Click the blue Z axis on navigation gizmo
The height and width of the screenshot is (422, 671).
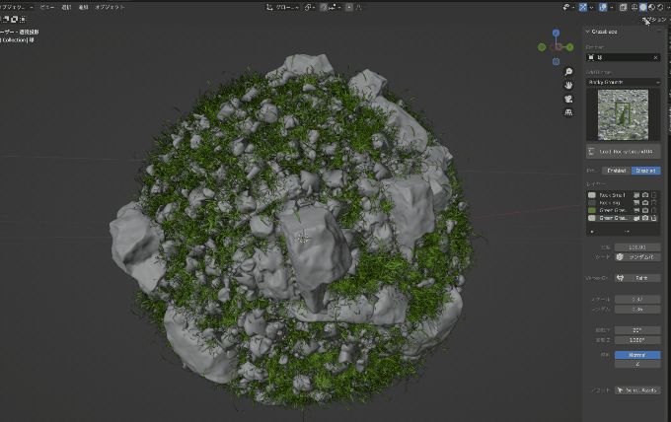coord(556,33)
